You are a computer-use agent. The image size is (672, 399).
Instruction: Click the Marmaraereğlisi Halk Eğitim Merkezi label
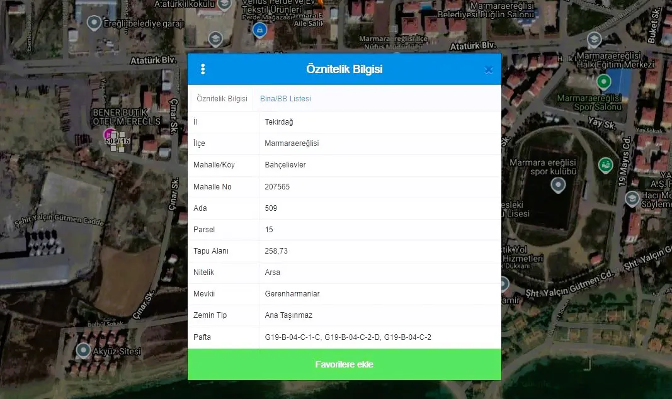pyautogui.click(x=615, y=60)
